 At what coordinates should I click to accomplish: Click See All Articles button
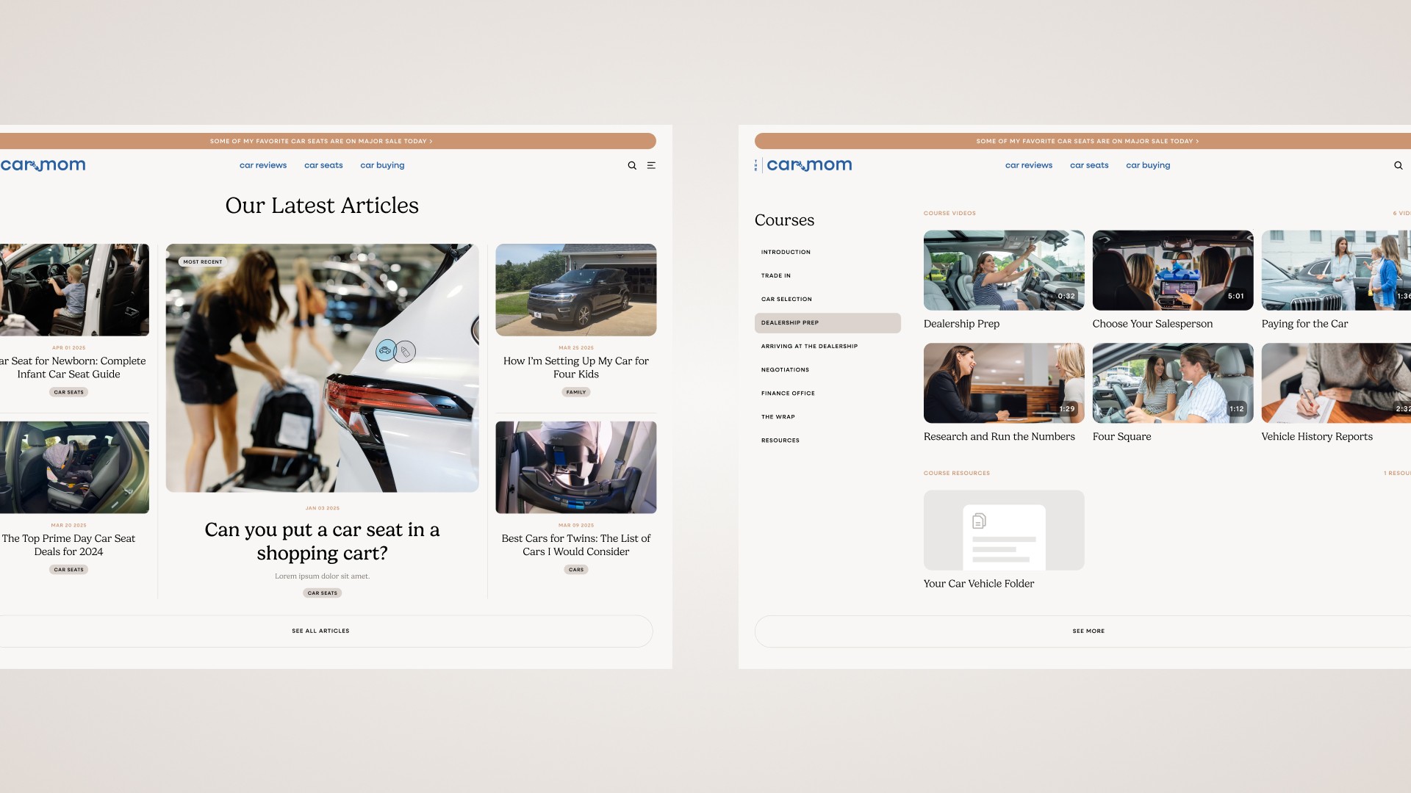(321, 631)
